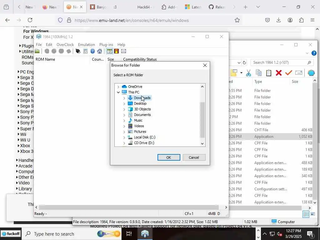This screenshot has height=240, width=320.
Task: Save page to Pocket icon
Action: [267, 20]
